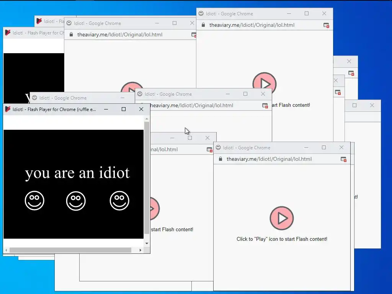Screen dimensions: 392x294
Task: Click the lock icon in the top-right Chrome window address bar
Action: click(203, 25)
